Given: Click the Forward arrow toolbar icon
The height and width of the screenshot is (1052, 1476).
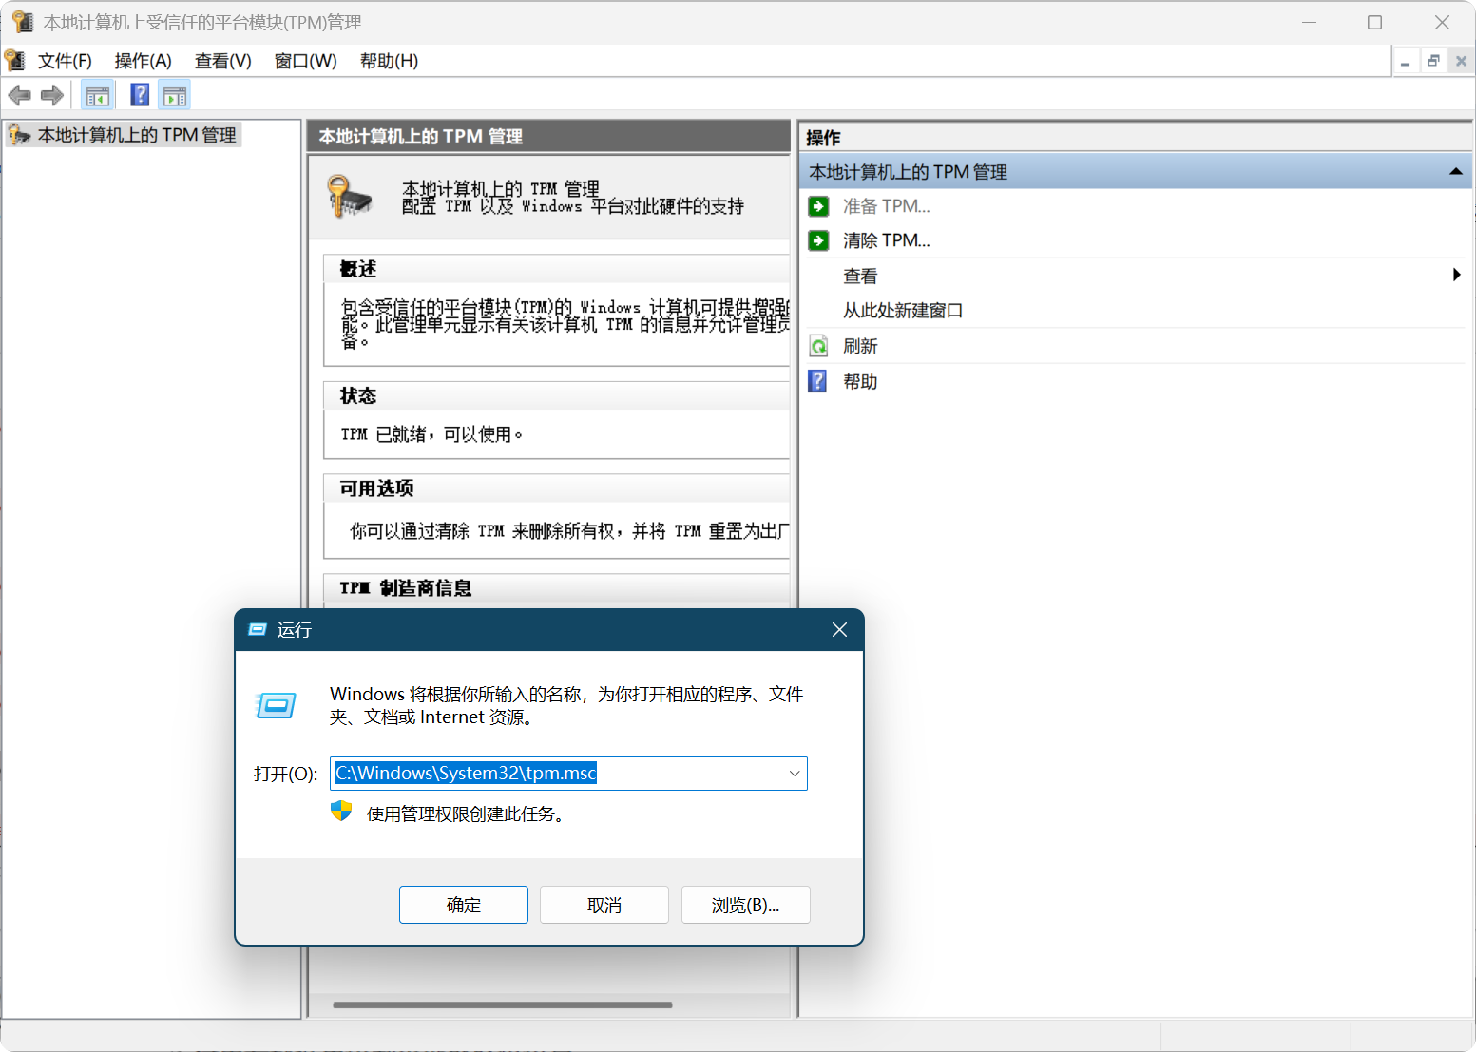Looking at the screenshot, I should coord(52,95).
